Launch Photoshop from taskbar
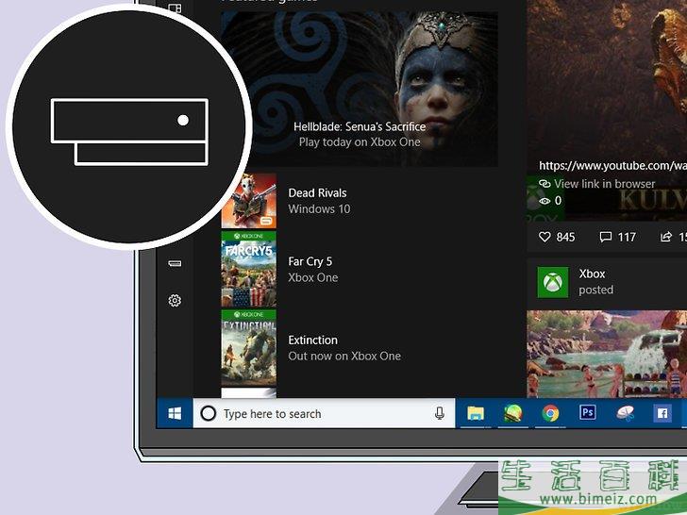The height and width of the screenshot is (515, 687). pos(588,412)
